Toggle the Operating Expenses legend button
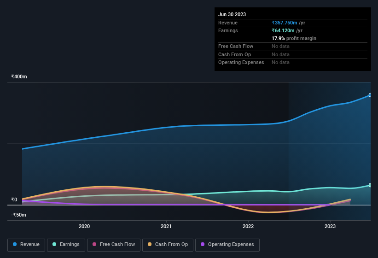 point(227,245)
